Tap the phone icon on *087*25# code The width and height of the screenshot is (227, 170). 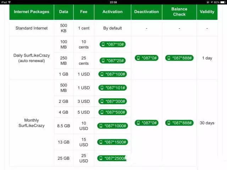point(103,61)
